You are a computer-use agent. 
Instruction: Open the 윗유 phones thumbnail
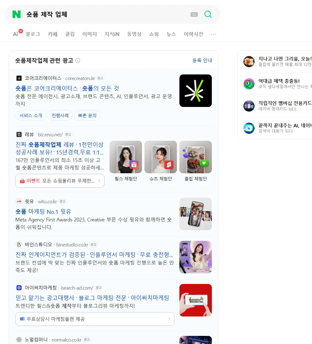pyautogui.click(x=196, y=214)
